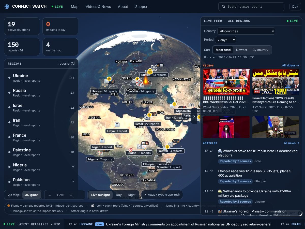Click the scales of justice icon over France
The image size is (305, 229).
tap(105, 84)
